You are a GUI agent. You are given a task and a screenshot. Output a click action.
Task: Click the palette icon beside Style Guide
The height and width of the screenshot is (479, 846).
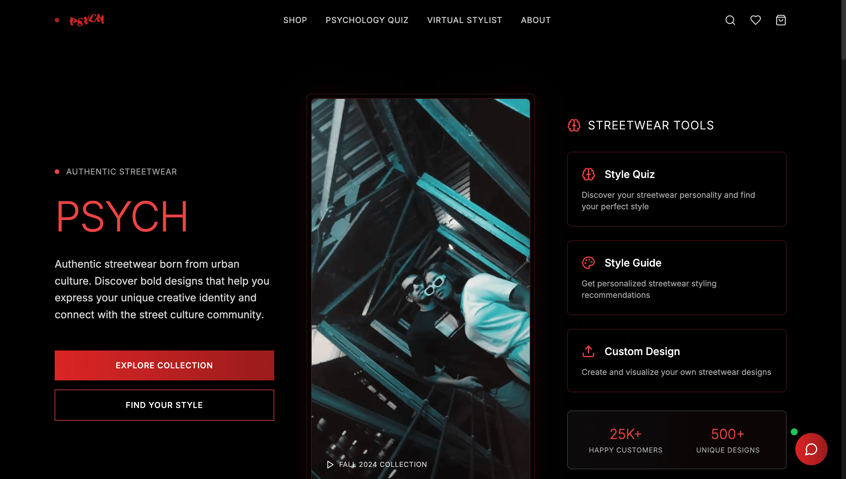tap(588, 263)
